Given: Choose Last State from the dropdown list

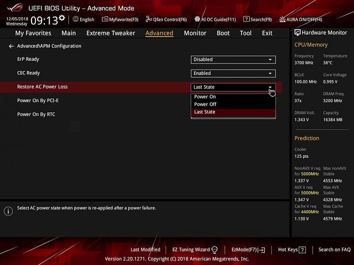Looking at the screenshot, I should pos(233,112).
